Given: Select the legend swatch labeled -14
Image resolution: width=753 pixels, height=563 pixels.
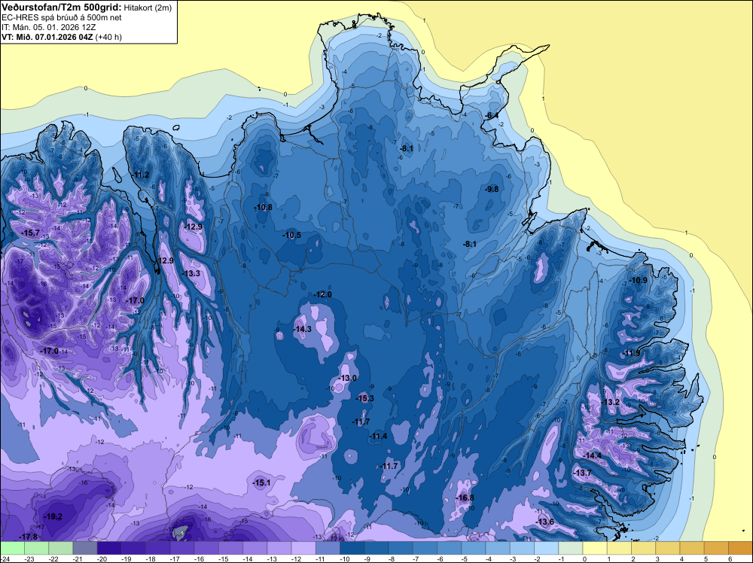Looking at the screenshot, I should click(x=255, y=548).
